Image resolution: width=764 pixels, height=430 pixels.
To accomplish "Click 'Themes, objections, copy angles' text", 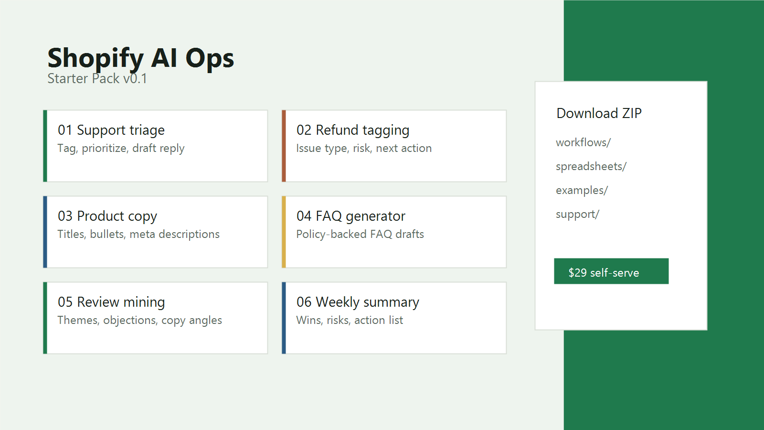I will click(x=139, y=320).
